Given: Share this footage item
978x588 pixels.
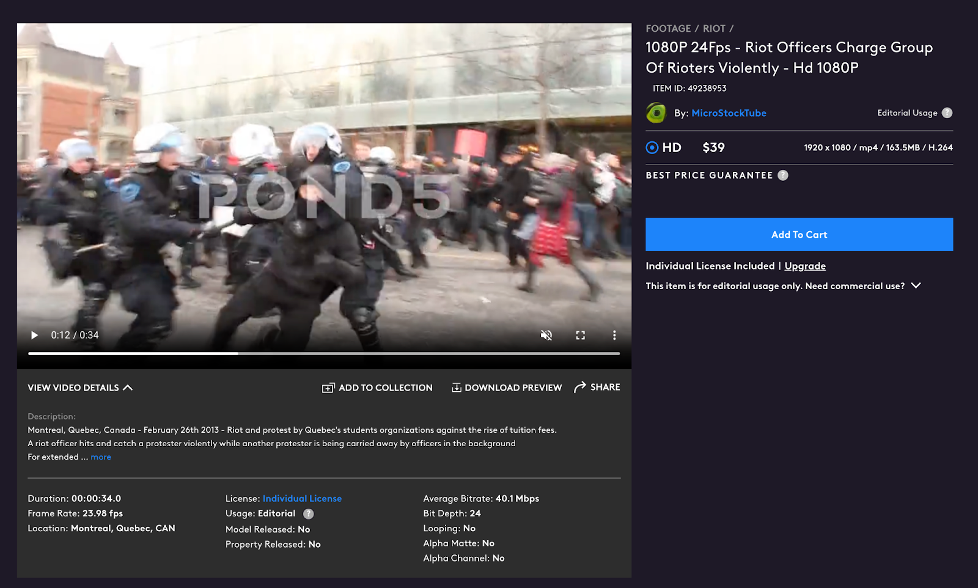Looking at the screenshot, I should point(597,387).
